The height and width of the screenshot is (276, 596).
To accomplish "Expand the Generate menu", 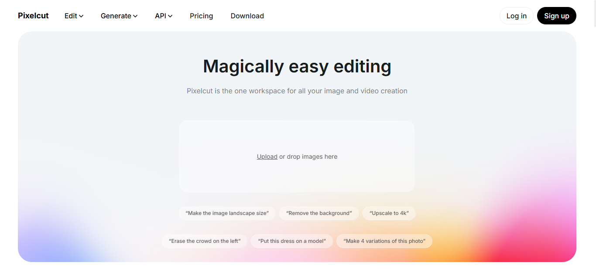I will (x=119, y=16).
